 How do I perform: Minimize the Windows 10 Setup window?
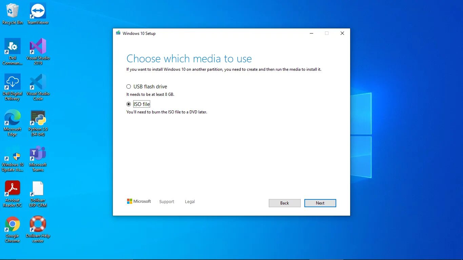311,33
